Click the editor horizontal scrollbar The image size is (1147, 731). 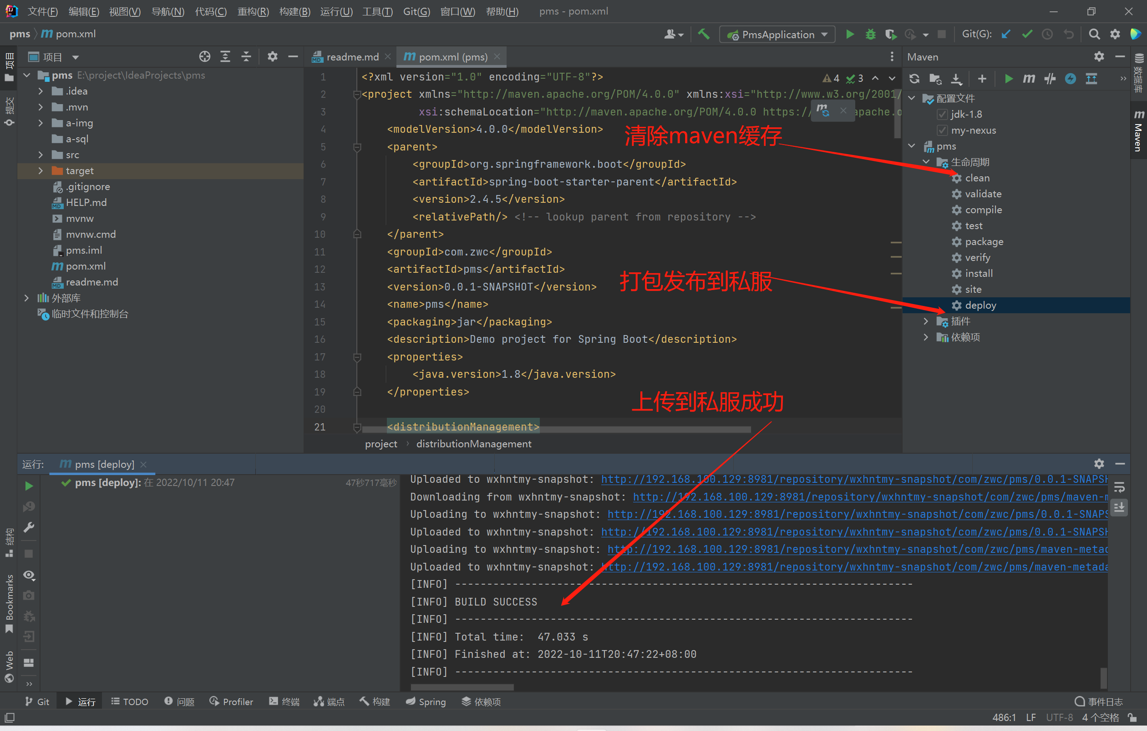[x=556, y=430]
